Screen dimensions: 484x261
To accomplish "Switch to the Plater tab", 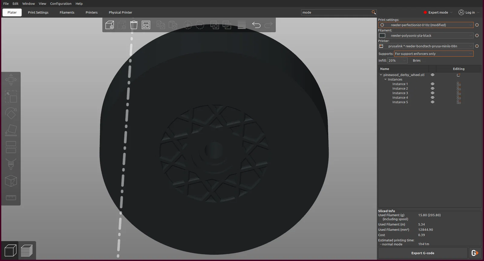I will [12, 12].
